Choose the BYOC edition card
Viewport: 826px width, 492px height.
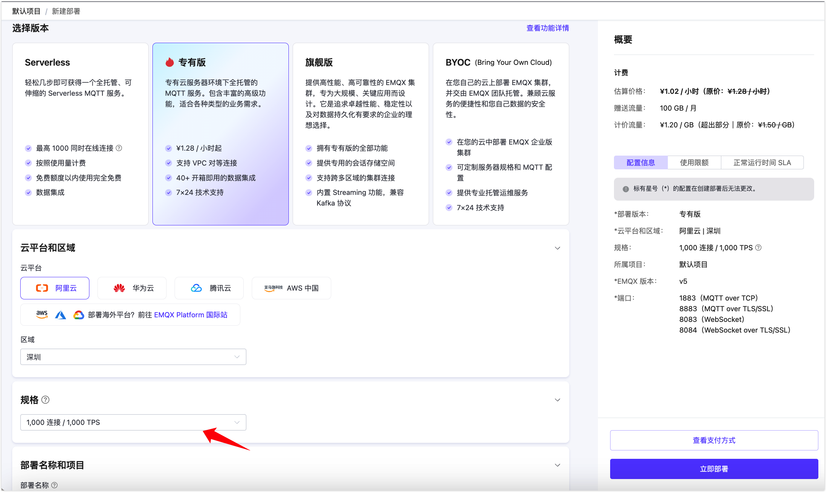(x=501, y=134)
